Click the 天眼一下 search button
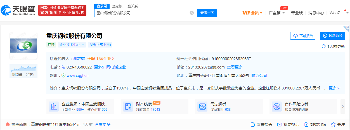 click(x=207, y=13)
